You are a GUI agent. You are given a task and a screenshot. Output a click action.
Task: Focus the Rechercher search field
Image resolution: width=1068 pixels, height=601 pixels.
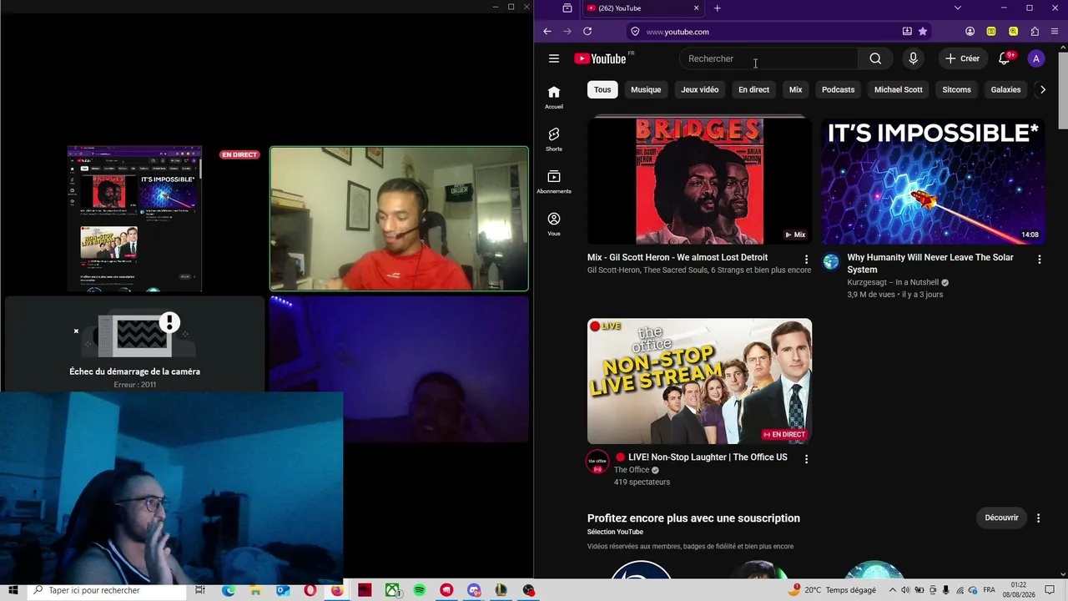coord(768,58)
